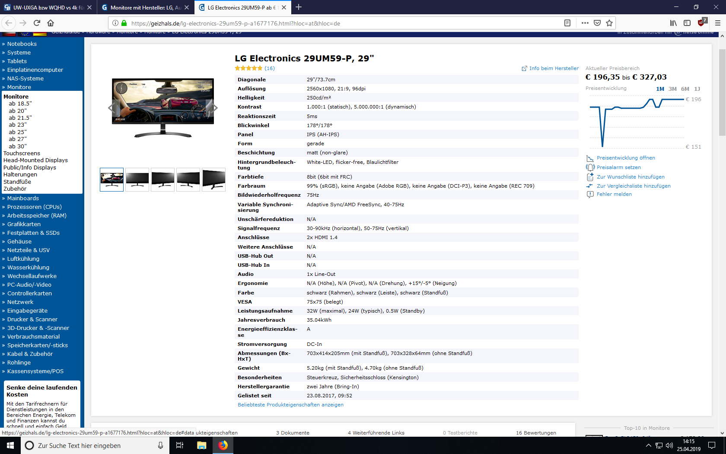Jump to 4 Weiterführende Links section
This screenshot has width=726, height=454.
376,433
